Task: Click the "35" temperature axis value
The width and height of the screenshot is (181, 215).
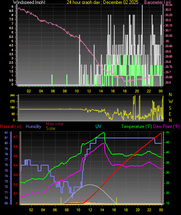Action: [x=168, y=162]
